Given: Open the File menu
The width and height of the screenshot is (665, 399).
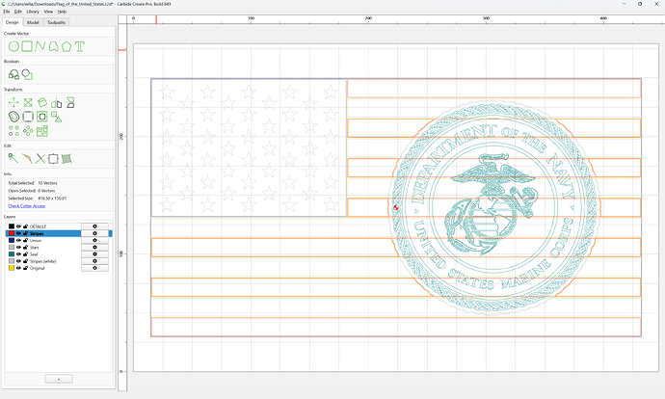Looking at the screenshot, I should pyautogui.click(x=7, y=12).
